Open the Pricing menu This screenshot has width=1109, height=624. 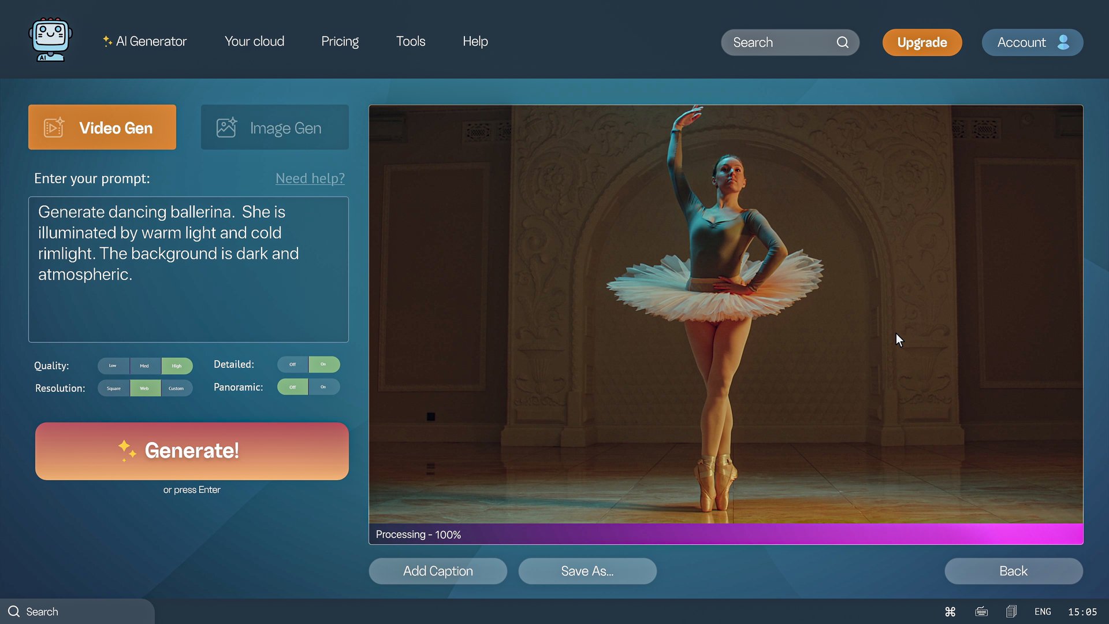pyautogui.click(x=340, y=41)
